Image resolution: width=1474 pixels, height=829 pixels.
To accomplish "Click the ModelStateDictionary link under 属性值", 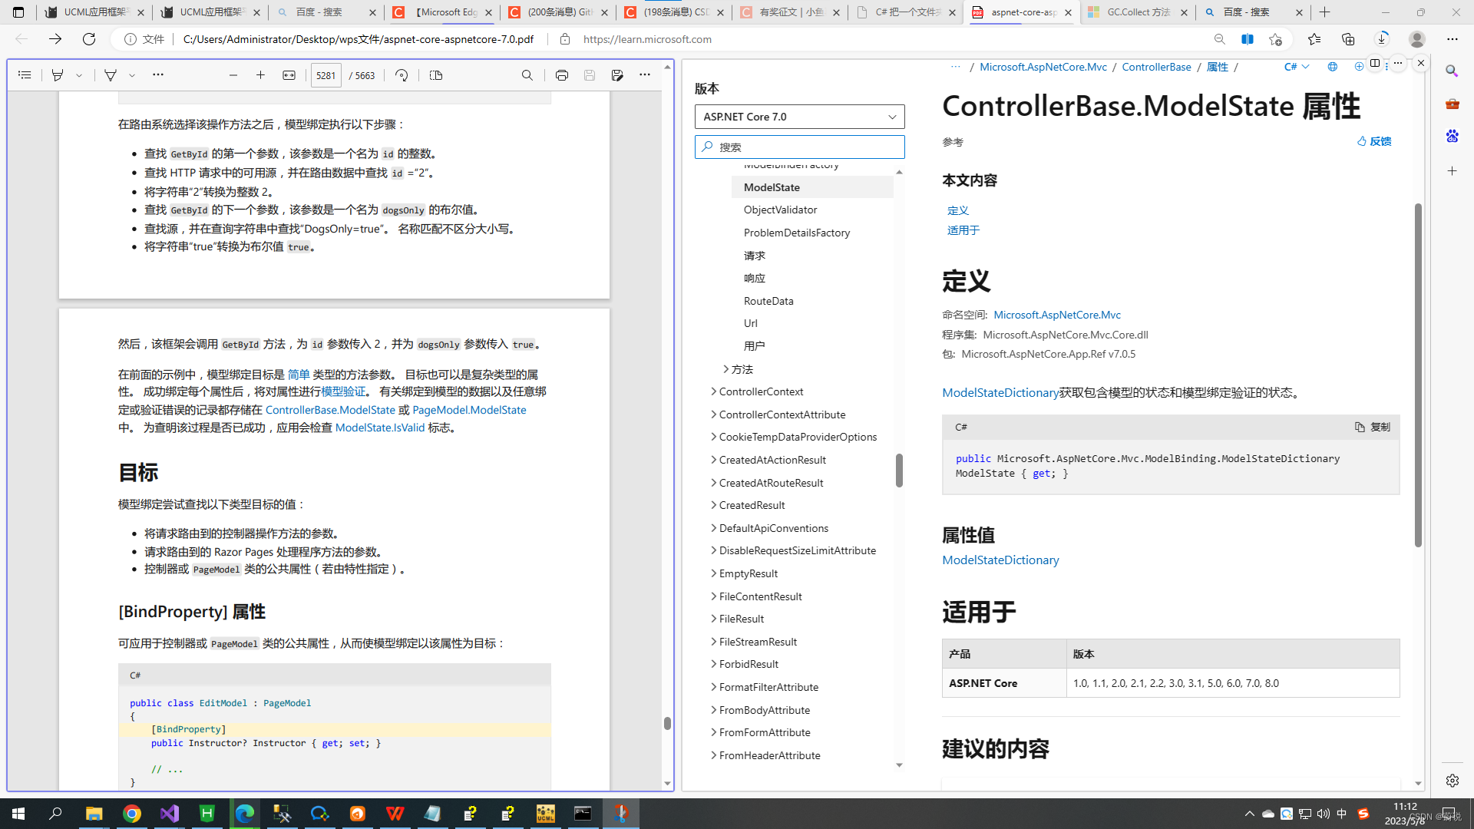I will click(x=1000, y=560).
